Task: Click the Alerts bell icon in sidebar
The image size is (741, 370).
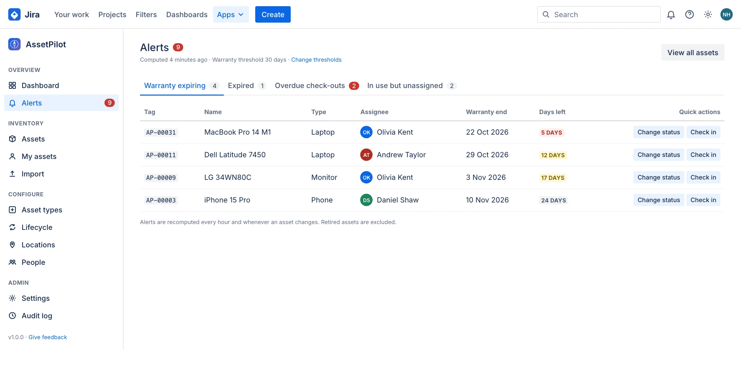Action: pyautogui.click(x=12, y=103)
